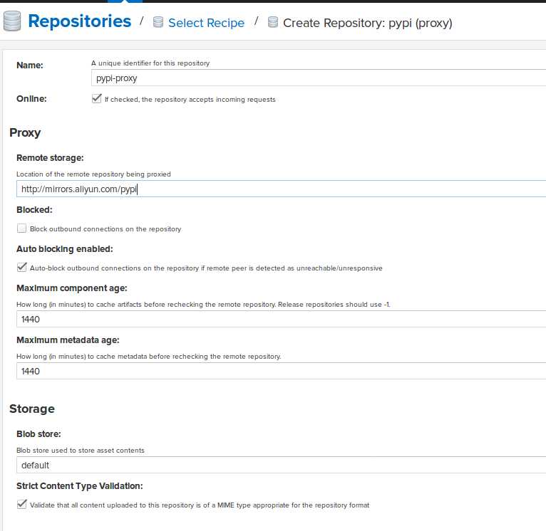Click the large Repositories database icon

[x=12, y=22]
